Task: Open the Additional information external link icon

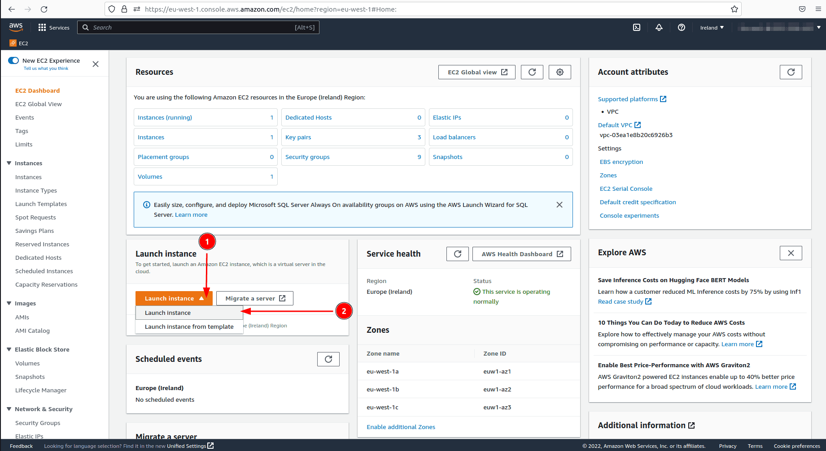Action: coord(691,425)
